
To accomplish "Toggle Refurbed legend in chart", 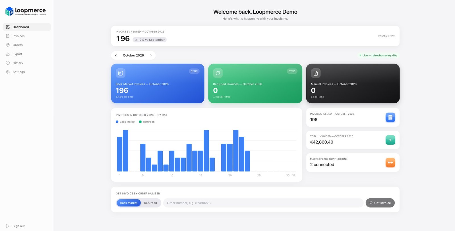I will 147,122.
